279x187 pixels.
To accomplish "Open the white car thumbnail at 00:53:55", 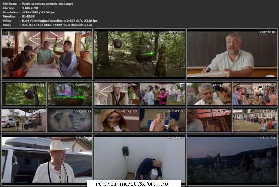I will [24, 120].
